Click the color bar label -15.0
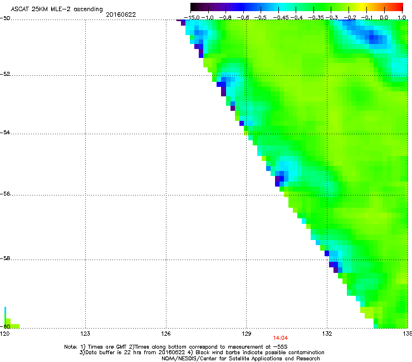This screenshot has width=412, height=362. coord(192,18)
